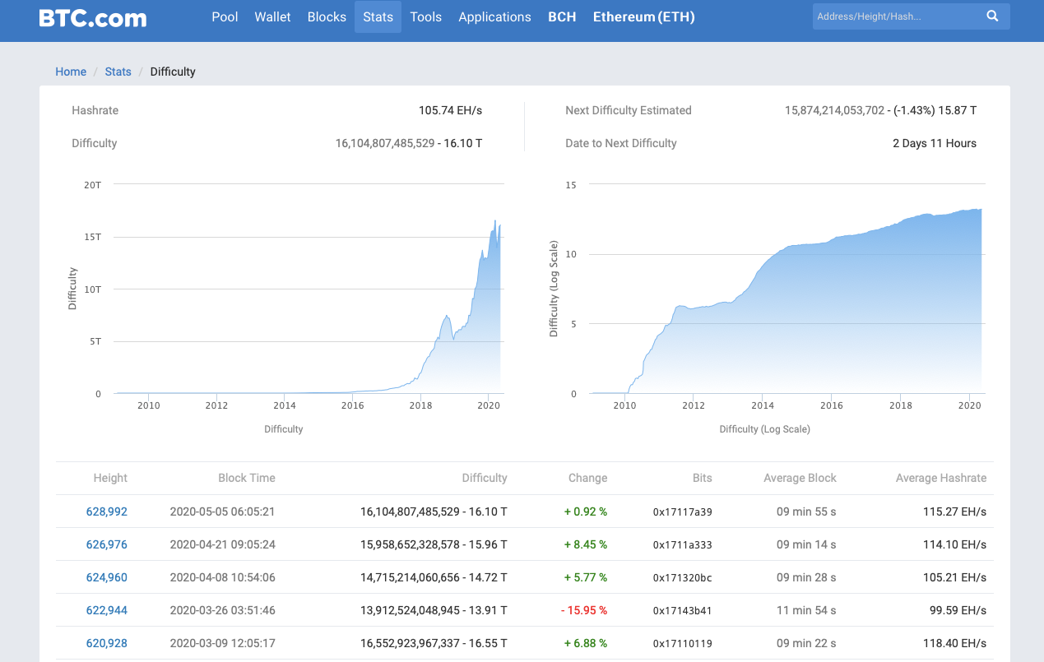
Task: Open block height 628,992
Action: coord(107,512)
